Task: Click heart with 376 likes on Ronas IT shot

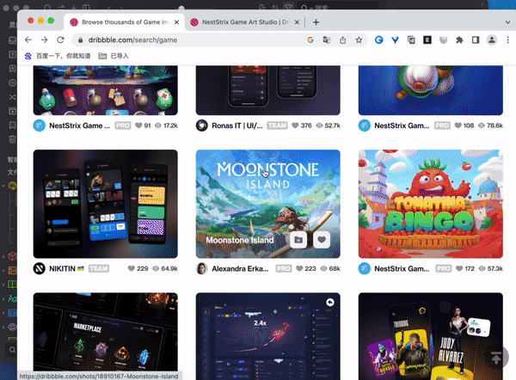Action: point(295,126)
